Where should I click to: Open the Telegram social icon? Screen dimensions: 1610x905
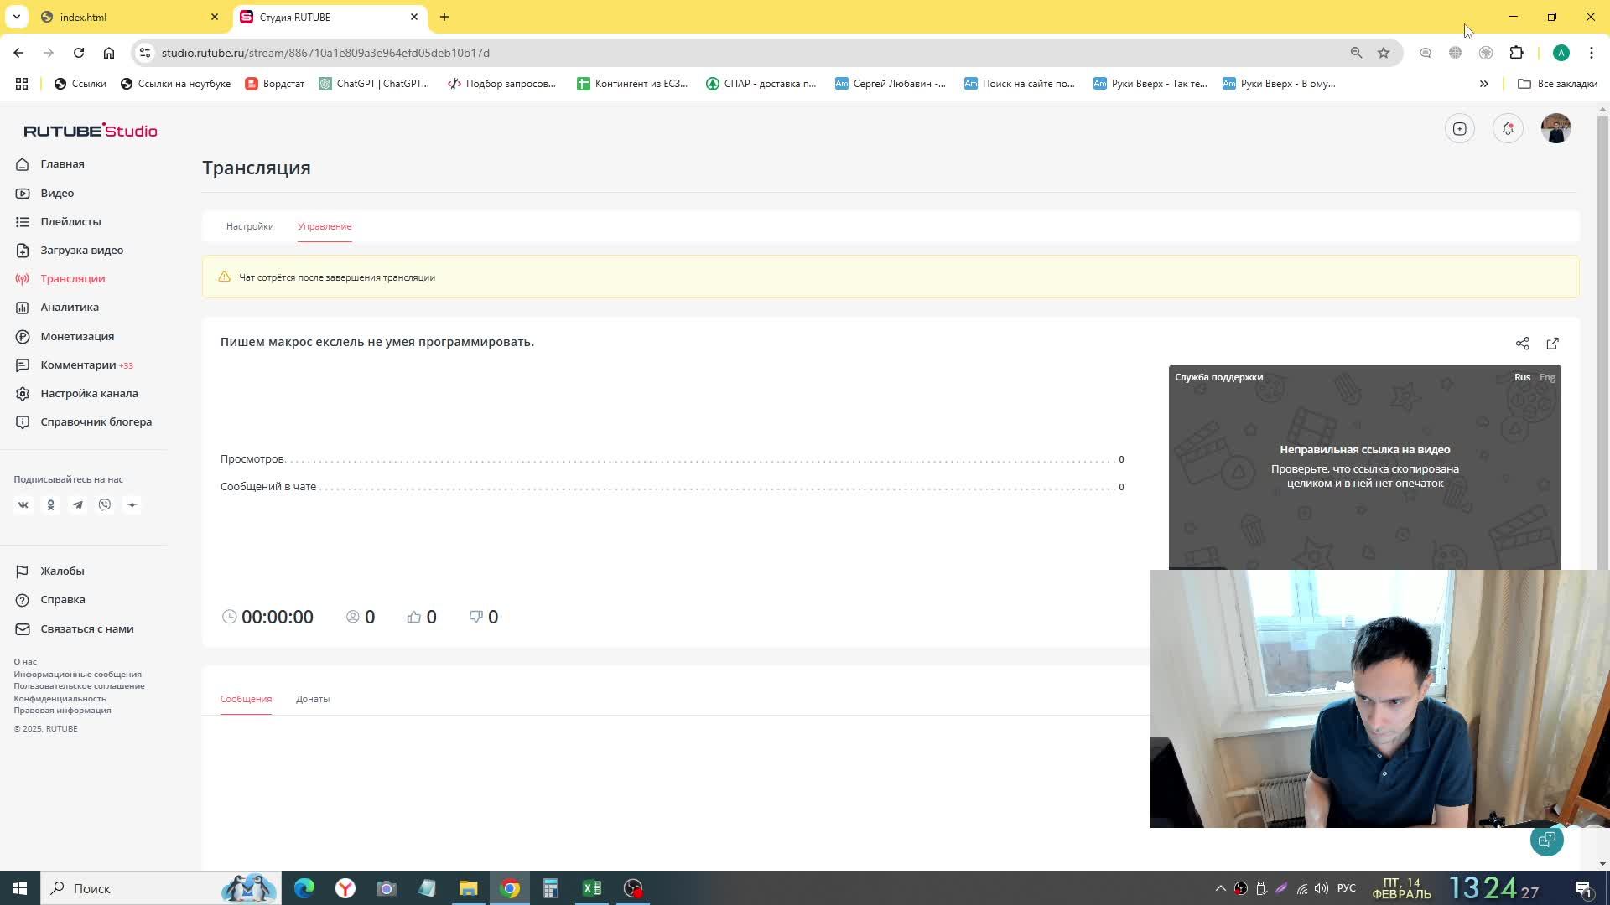(x=78, y=505)
